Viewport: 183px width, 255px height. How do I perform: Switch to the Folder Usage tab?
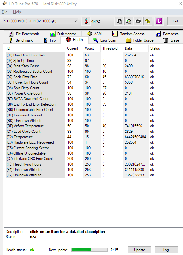[x=140, y=40]
